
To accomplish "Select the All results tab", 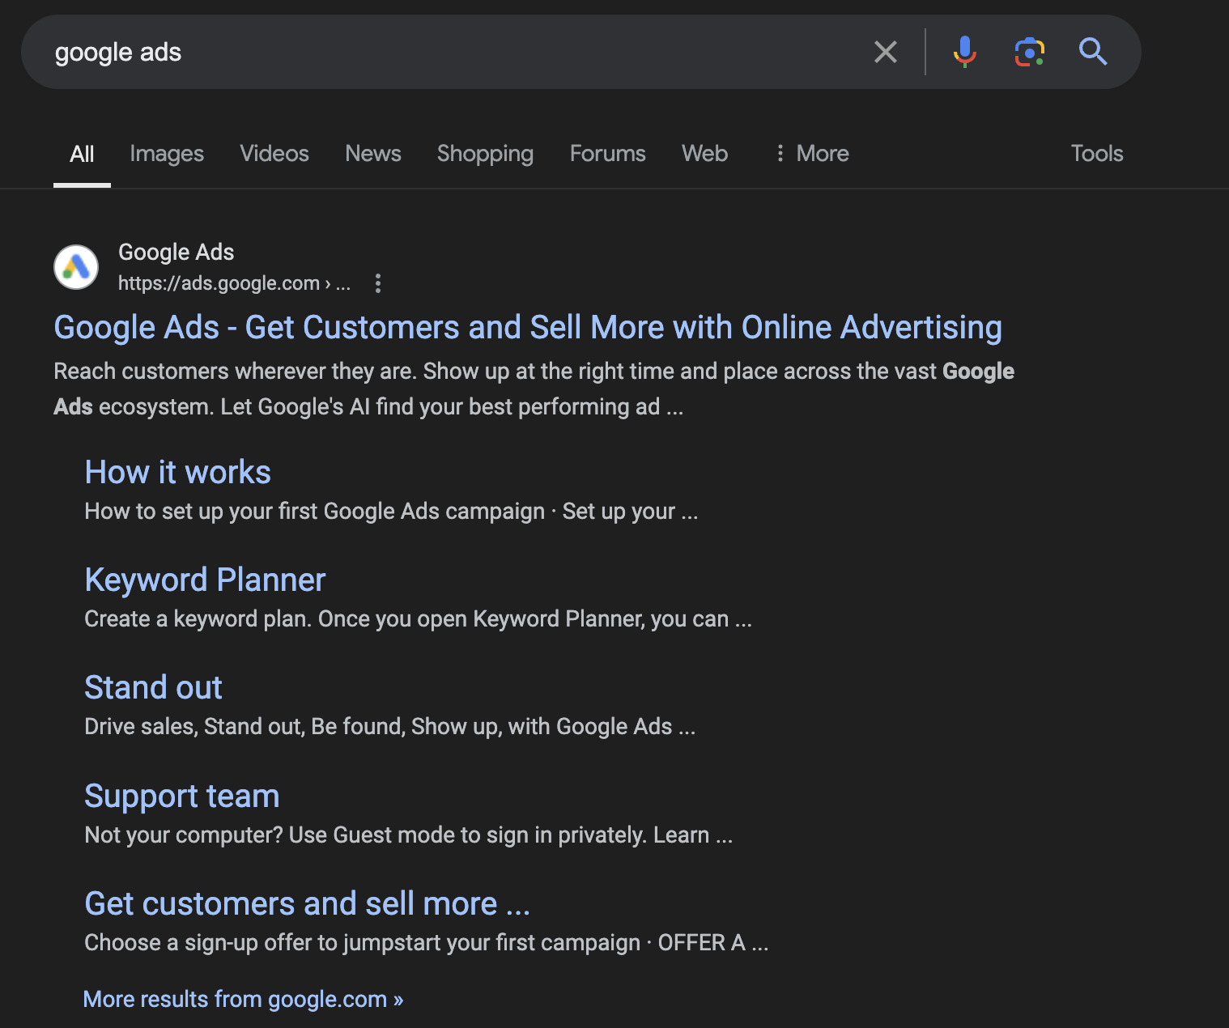I will (82, 154).
